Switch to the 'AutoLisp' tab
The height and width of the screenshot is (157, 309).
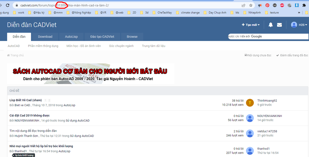tap(71, 37)
